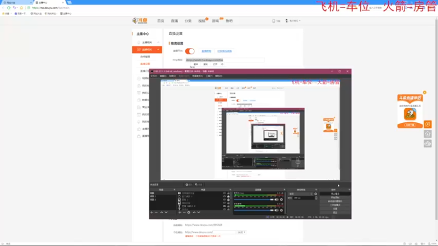The height and width of the screenshot is (246, 438).
Task: Switch to the first browser tab
Action: pyautogui.click(x=17, y=3)
